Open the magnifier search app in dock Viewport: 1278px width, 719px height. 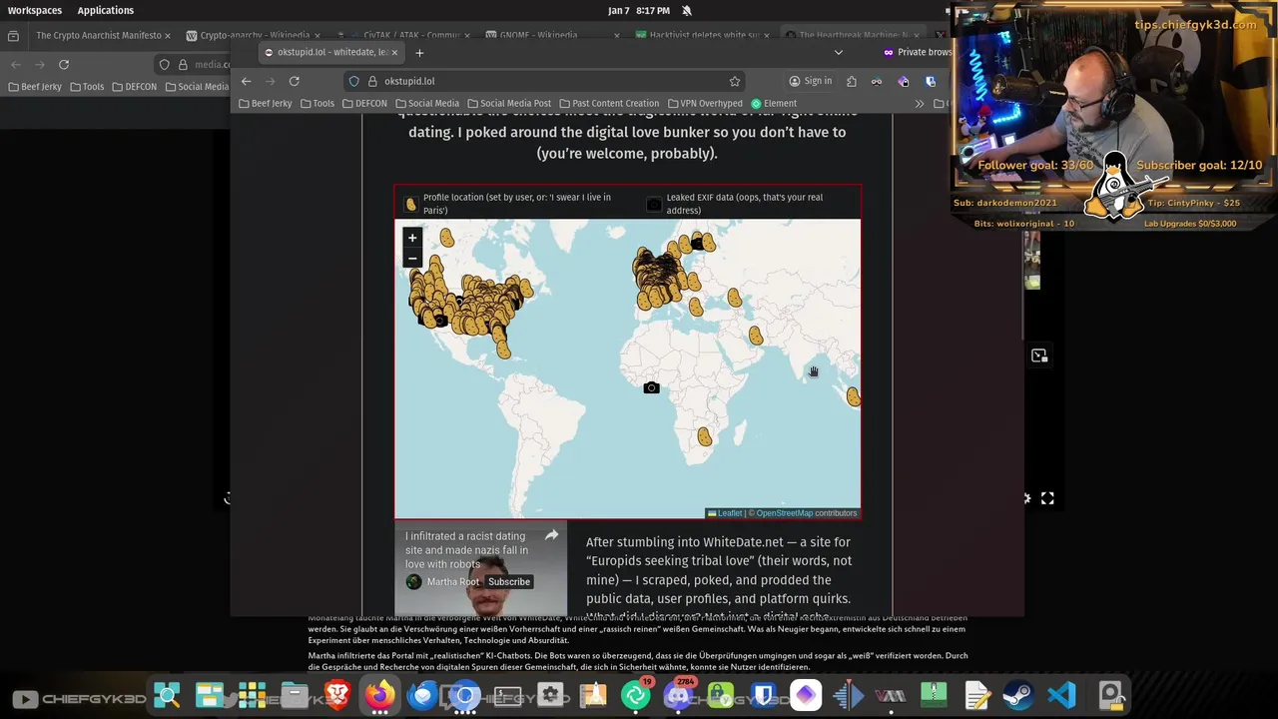tap(167, 694)
